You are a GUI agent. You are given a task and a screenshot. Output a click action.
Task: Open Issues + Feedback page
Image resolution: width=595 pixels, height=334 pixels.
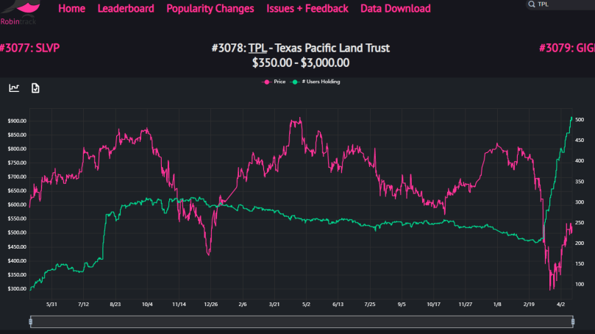[x=307, y=9]
